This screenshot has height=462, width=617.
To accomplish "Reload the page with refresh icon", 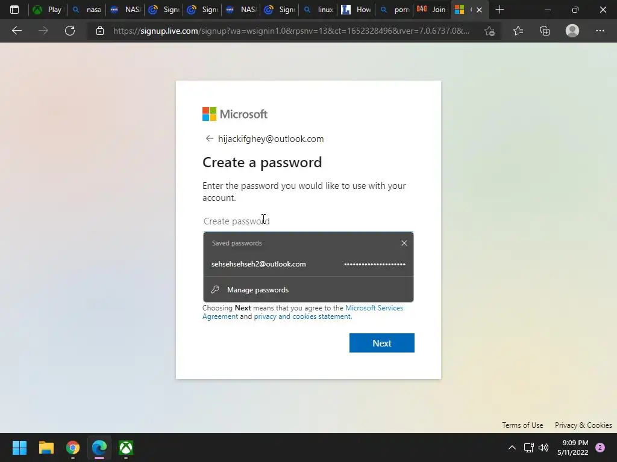I will point(70,31).
